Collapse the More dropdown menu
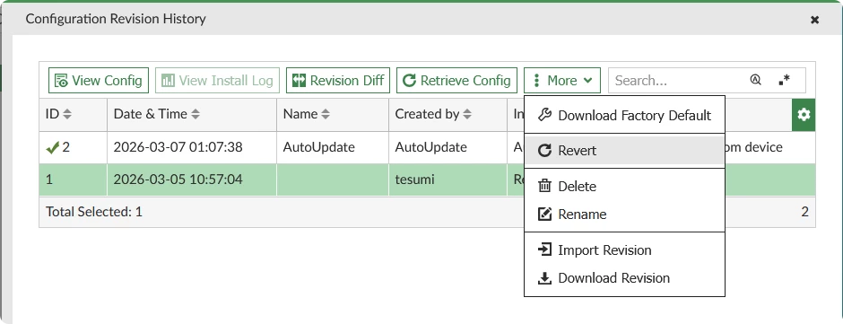 pos(562,80)
